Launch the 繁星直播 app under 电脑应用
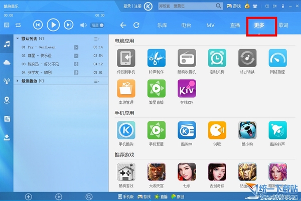The height and width of the screenshot is (201, 301). (x=157, y=88)
